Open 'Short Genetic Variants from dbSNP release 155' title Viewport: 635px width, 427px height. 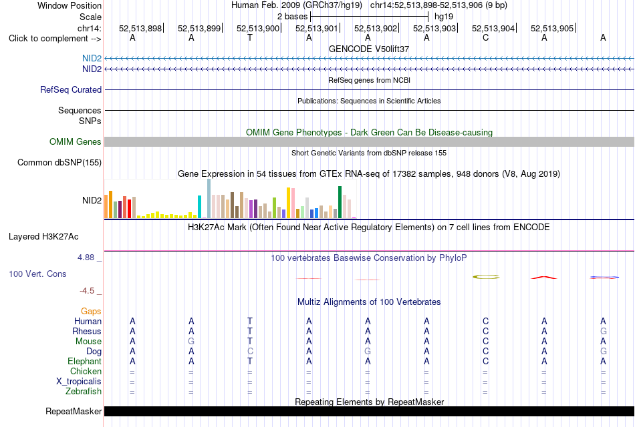click(x=369, y=153)
